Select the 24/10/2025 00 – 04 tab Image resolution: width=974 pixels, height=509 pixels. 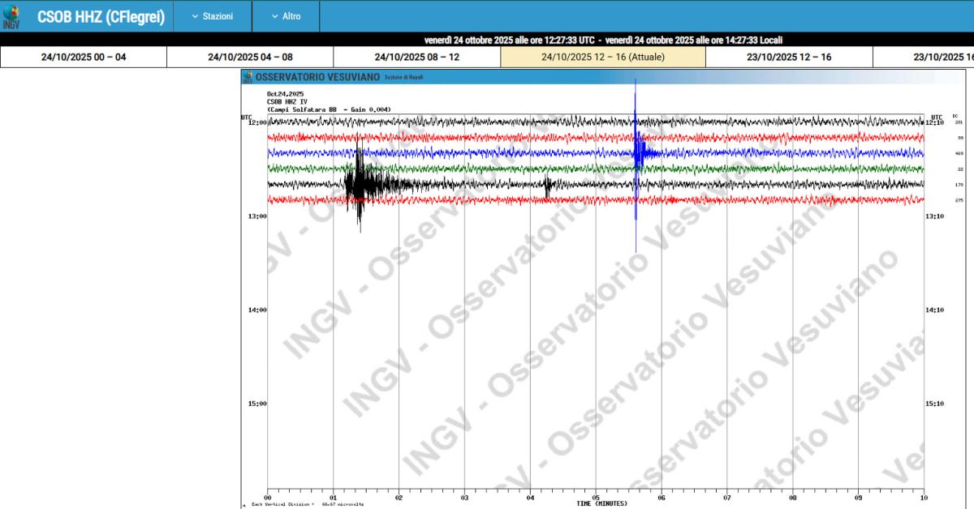pyautogui.click(x=84, y=57)
